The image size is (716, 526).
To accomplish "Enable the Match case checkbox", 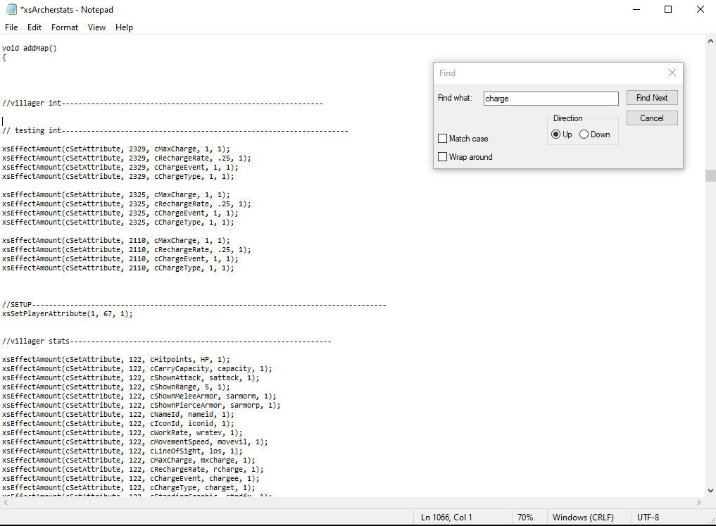I will point(443,139).
